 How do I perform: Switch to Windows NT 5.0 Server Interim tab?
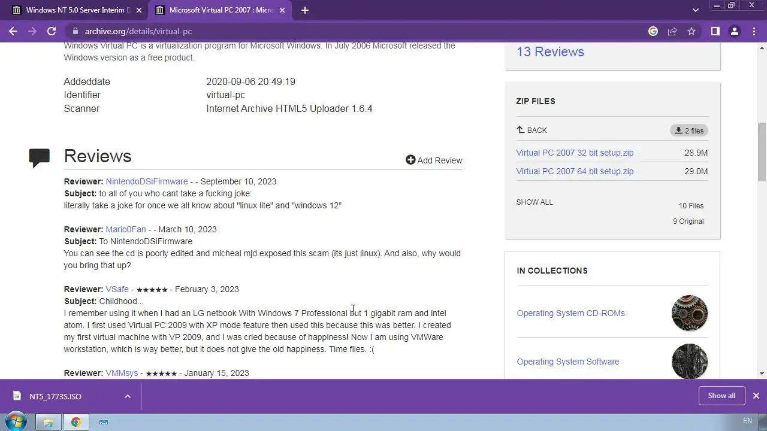coord(76,10)
